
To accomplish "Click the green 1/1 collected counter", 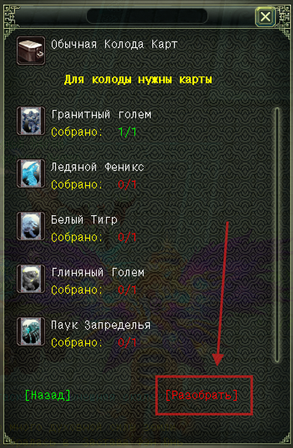I will click(x=127, y=132).
